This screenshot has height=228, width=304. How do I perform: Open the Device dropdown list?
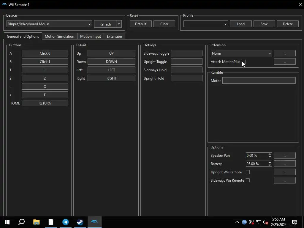click(x=49, y=24)
